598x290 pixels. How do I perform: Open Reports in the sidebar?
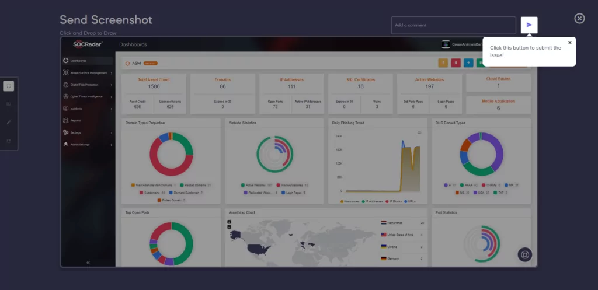pyautogui.click(x=88, y=120)
